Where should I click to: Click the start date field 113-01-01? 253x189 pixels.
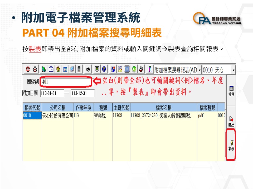pyautogui.click(x=52, y=93)
